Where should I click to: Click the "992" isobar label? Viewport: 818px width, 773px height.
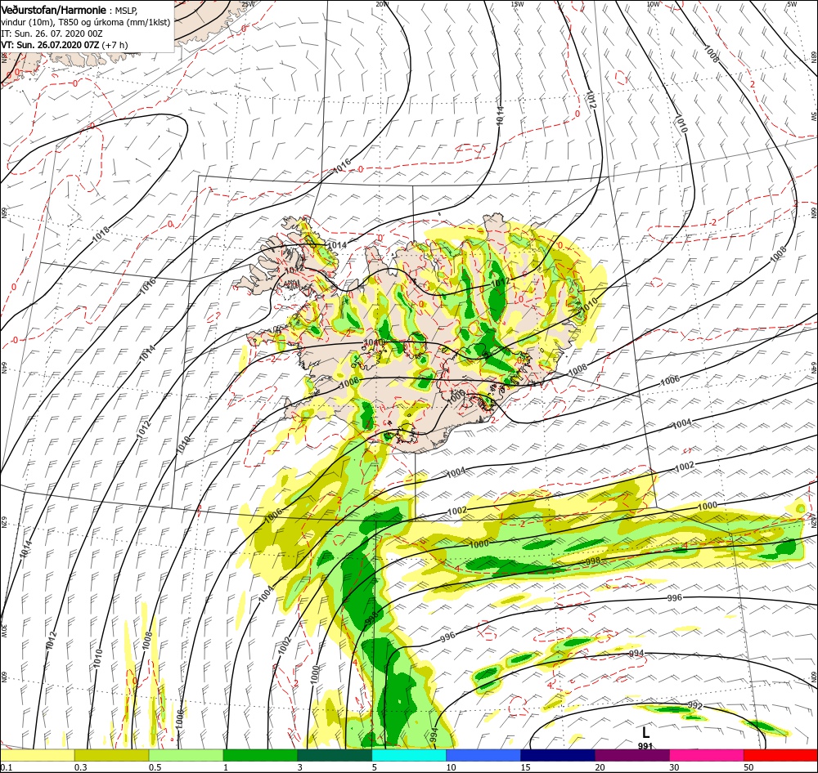click(695, 706)
